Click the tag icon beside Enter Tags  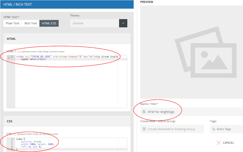pyautogui.click(x=214, y=129)
